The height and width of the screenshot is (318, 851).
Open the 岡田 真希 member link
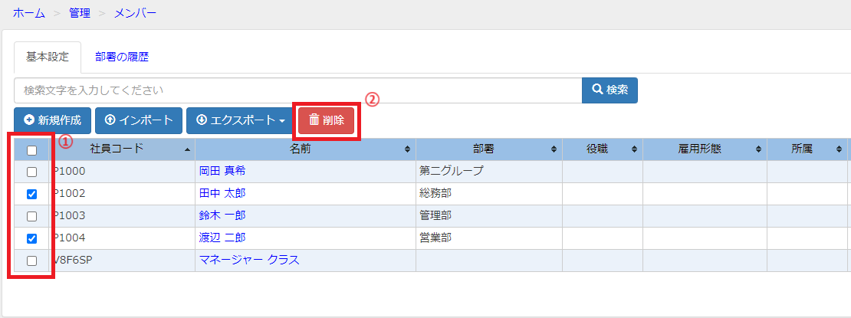[222, 172]
